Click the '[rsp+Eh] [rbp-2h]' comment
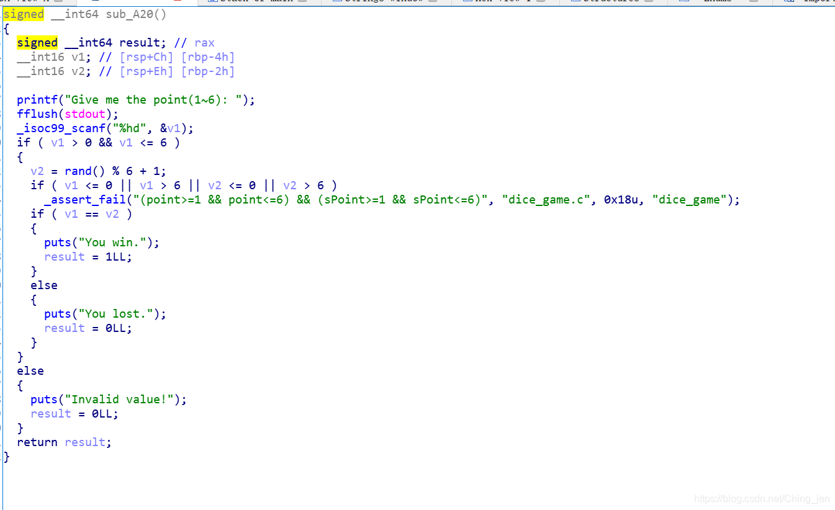Image resolution: width=835 pixels, height=510 pixels. point(178,71)
